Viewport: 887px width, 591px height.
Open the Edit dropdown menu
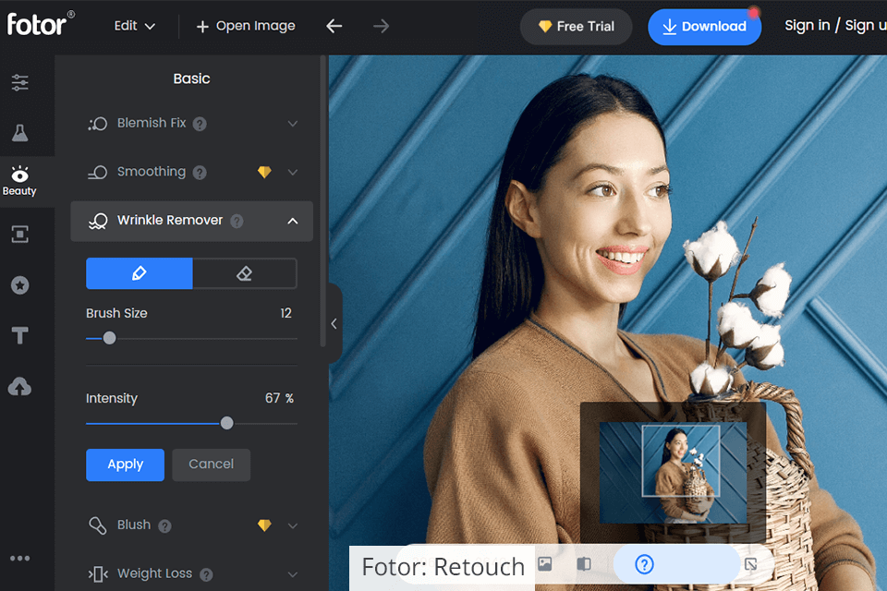tap(135, 26)
